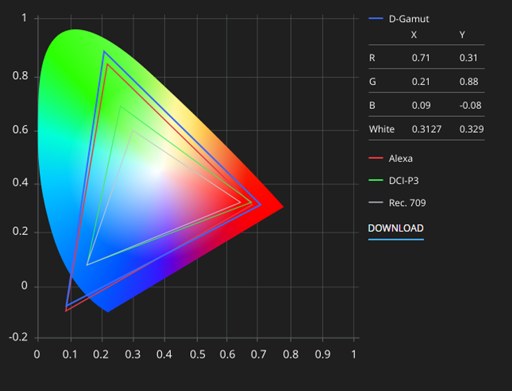Click the DCI-P3 green vertex on chart

click(121, 106)
